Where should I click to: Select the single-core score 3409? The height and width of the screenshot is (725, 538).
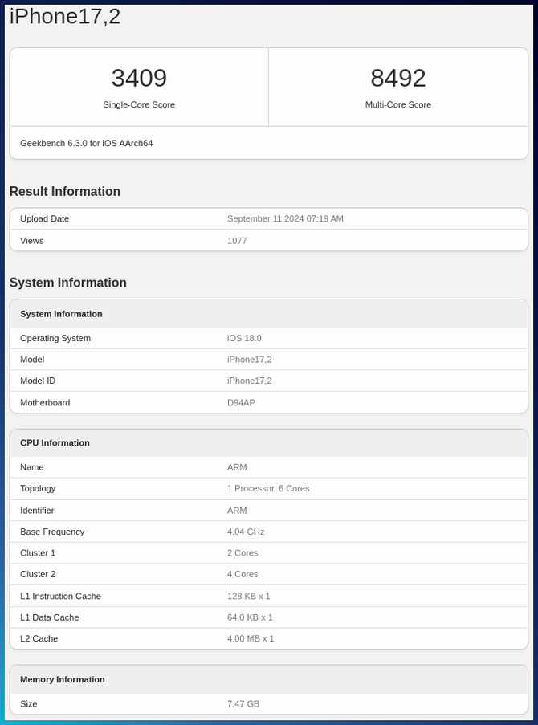click(139, 78)
